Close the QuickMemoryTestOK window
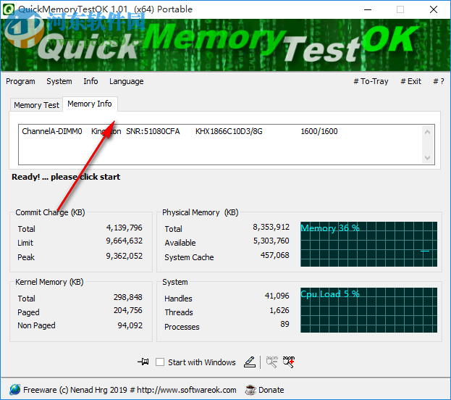Image resolution: width=451 pixels, height=400 pixels. pos(434,9)
